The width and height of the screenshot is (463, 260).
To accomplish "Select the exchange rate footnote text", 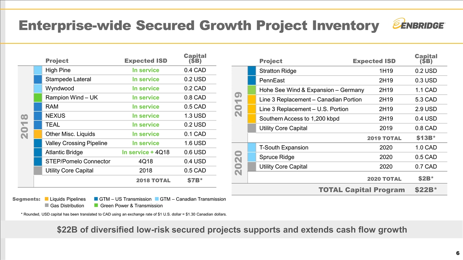I will coord(124,214).
